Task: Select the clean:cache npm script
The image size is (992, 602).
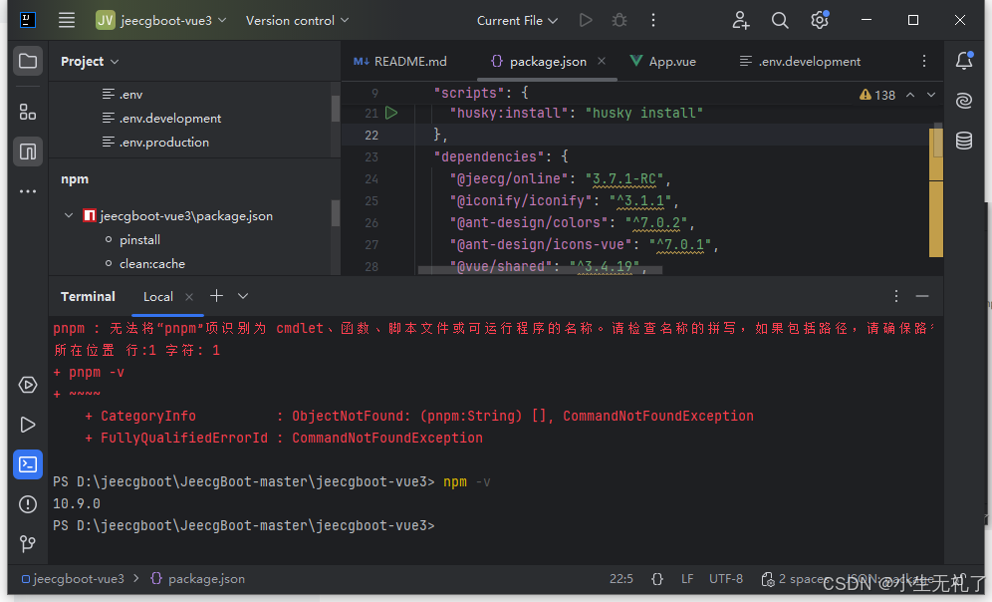Action: coord(152,264)
